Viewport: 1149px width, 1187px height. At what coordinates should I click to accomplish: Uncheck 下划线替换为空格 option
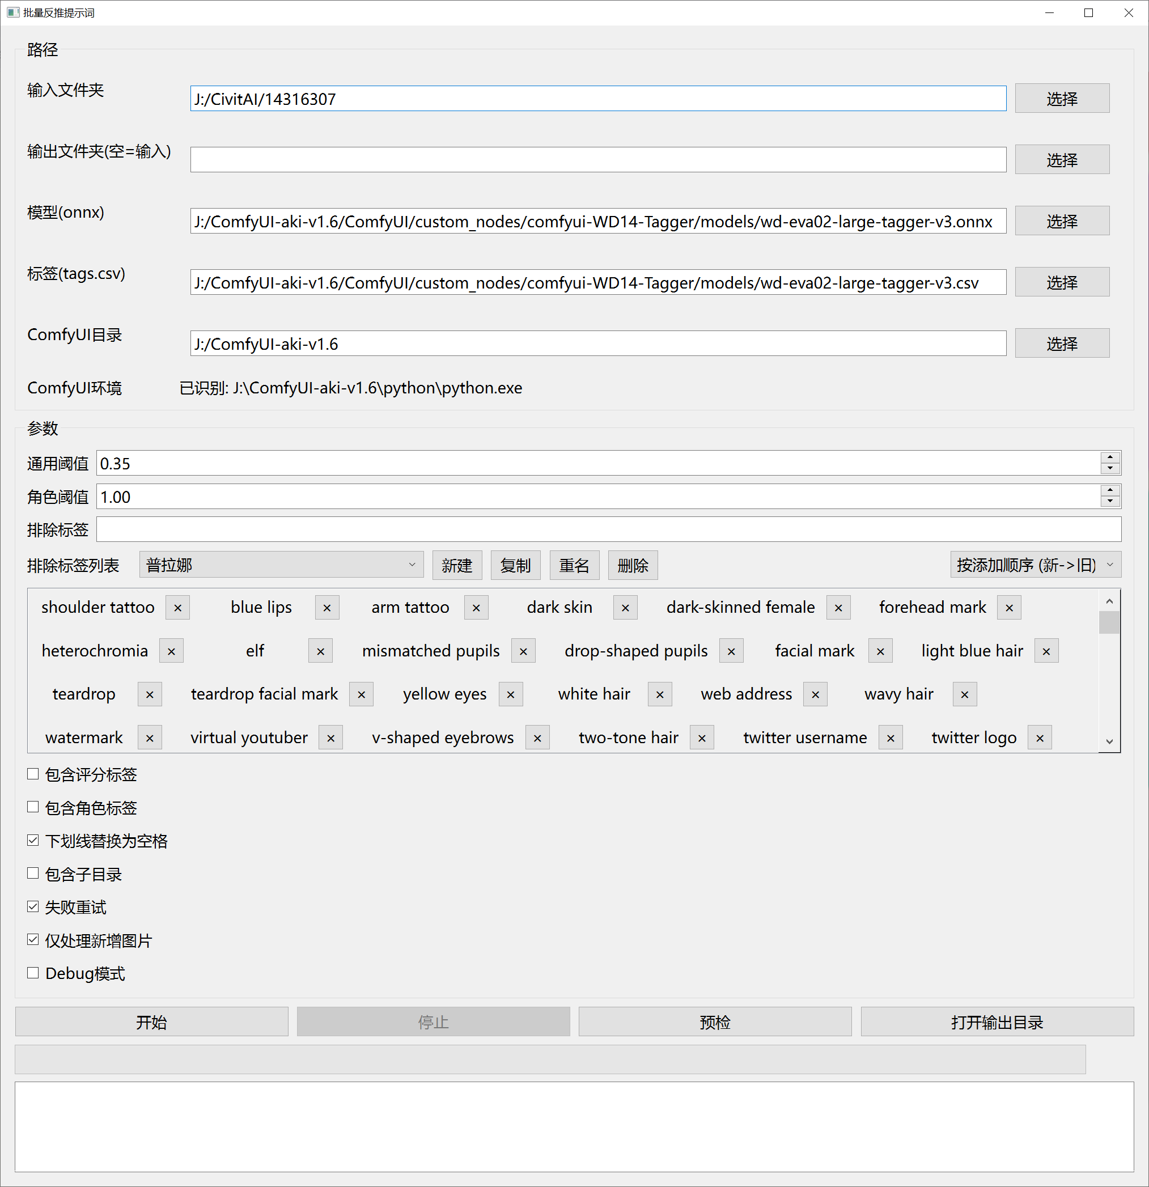pyautogui.click(x=33, y=841)
